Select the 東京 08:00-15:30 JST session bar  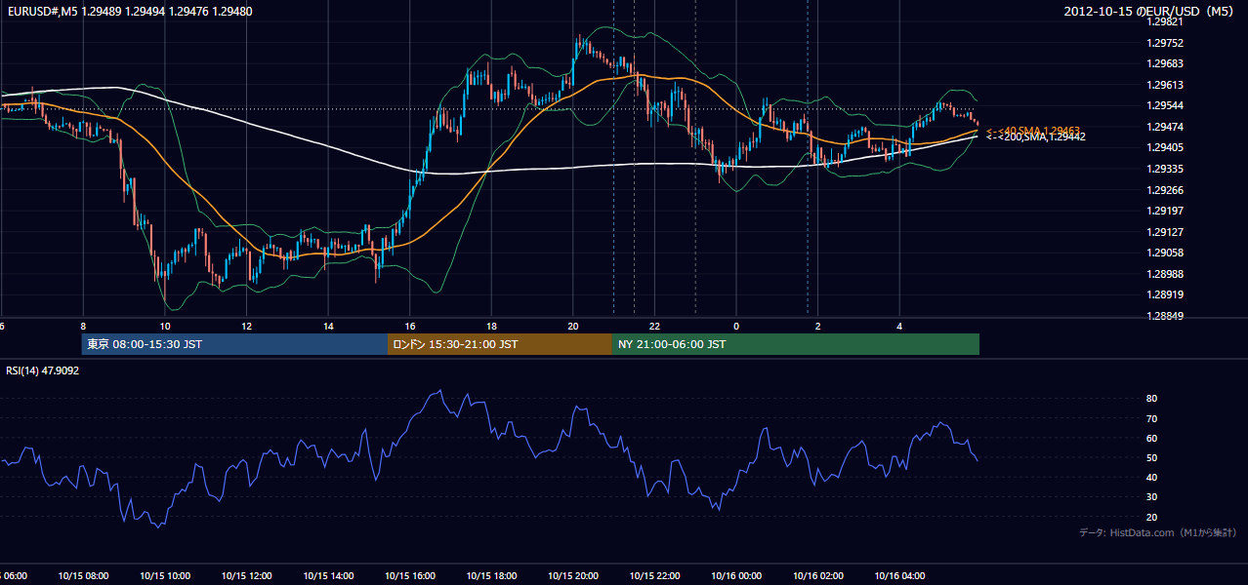point(234,344)
